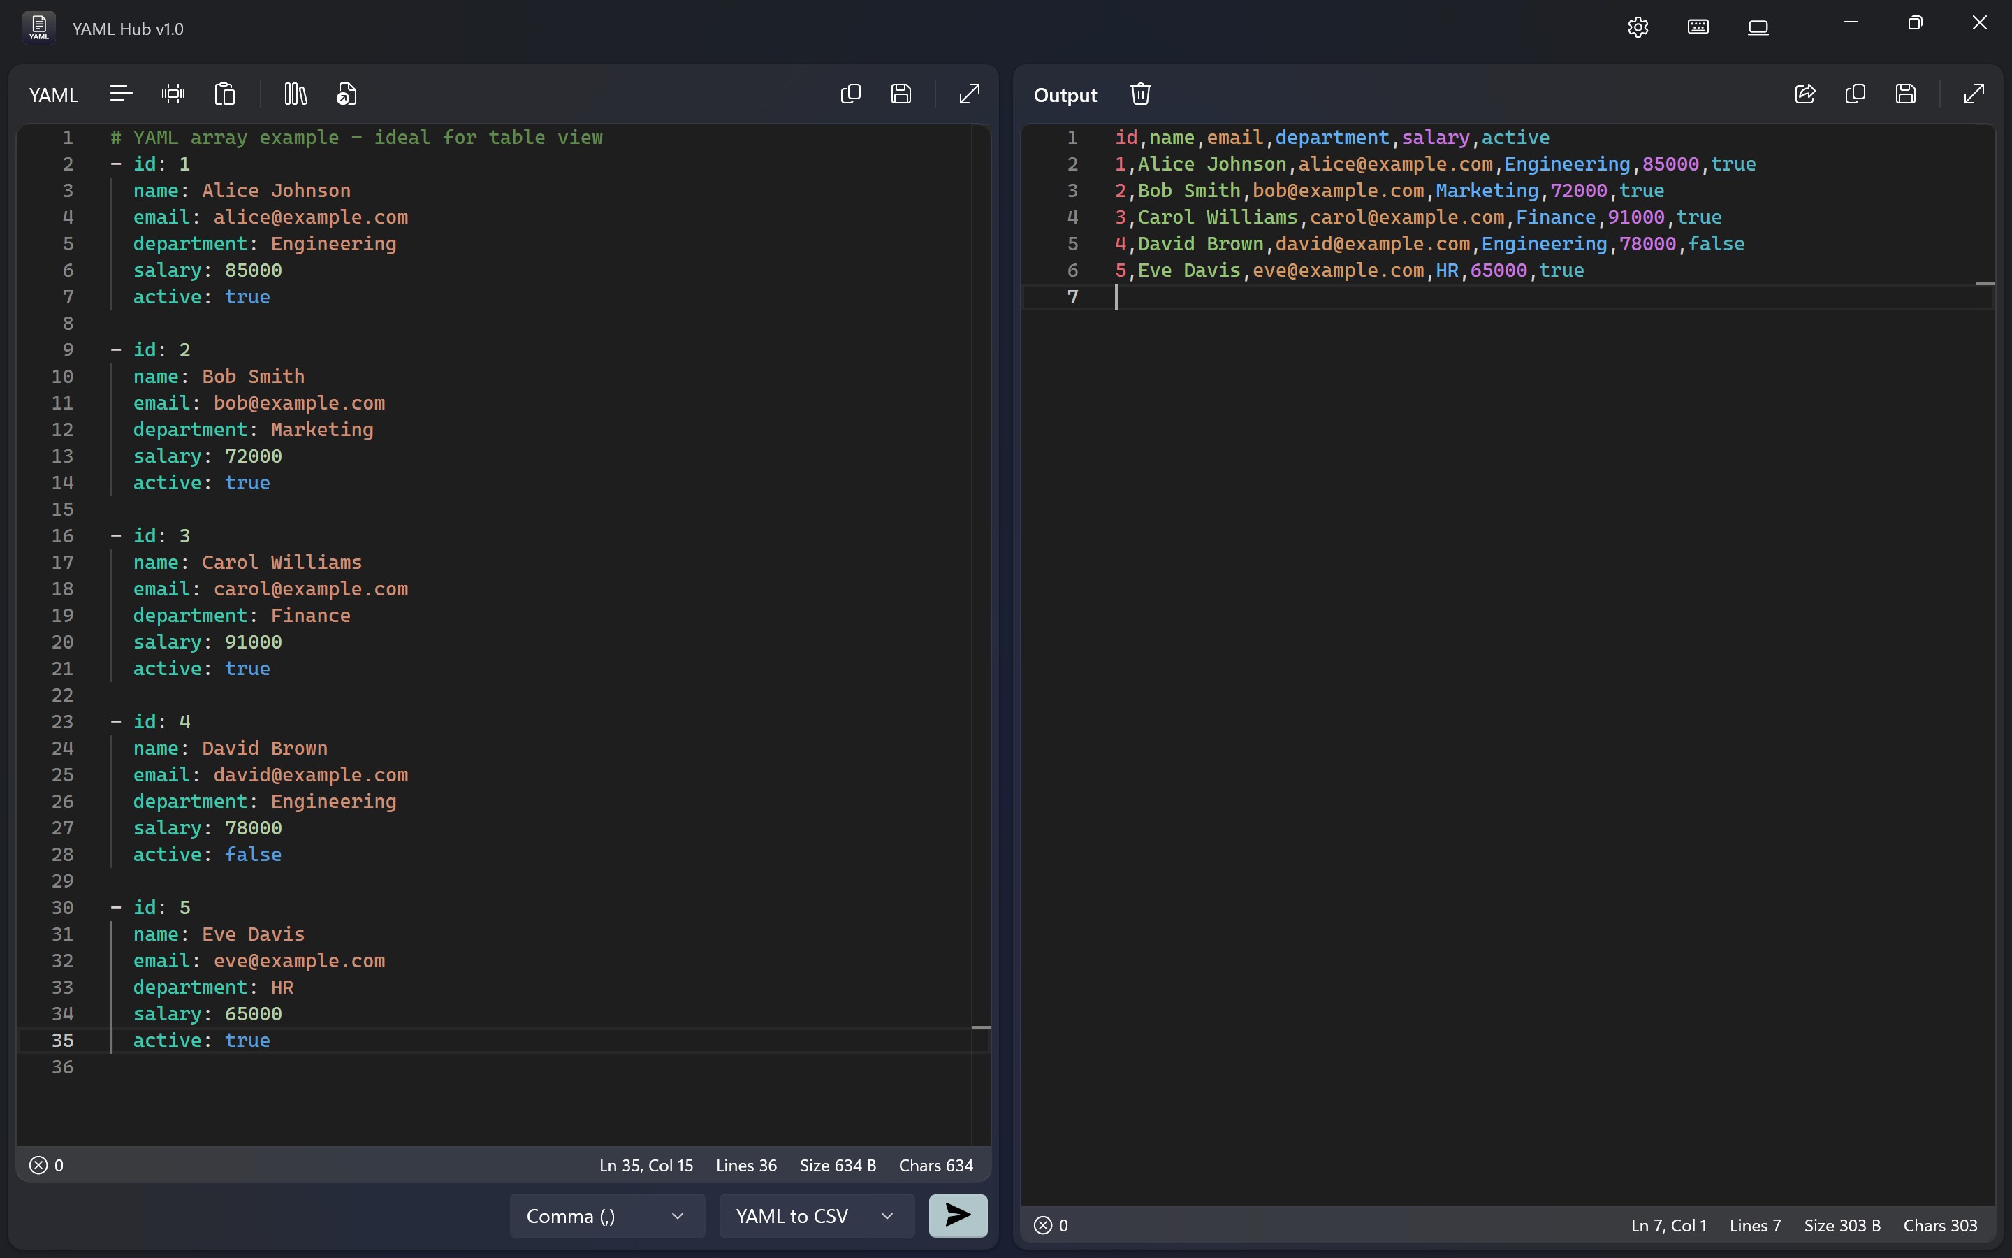The image size is (2012, 1258).
Task: Click 'Lines 7' in Output status bar
Action: (x=1754, y=1224)
